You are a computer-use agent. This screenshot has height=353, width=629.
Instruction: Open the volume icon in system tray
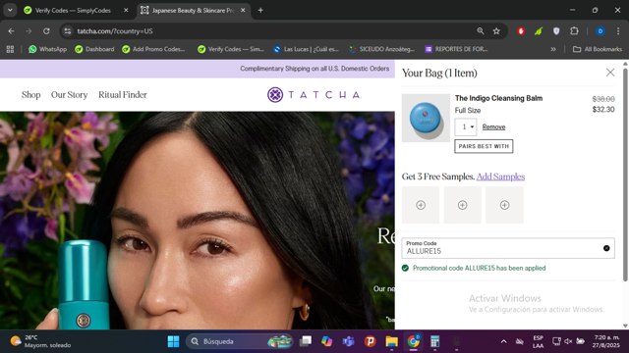568,341
